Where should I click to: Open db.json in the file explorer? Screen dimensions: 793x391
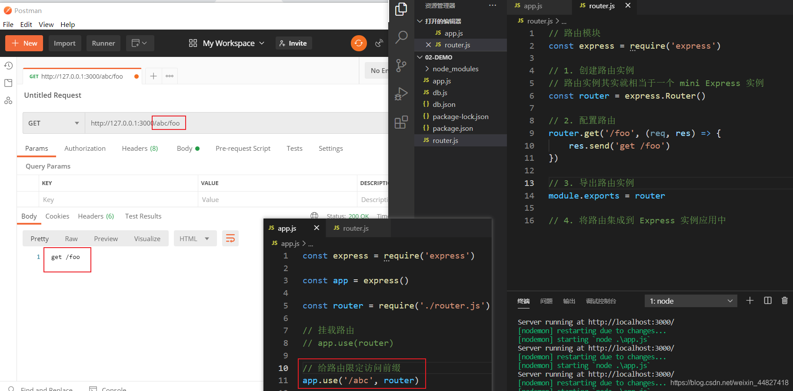[444, 104]
